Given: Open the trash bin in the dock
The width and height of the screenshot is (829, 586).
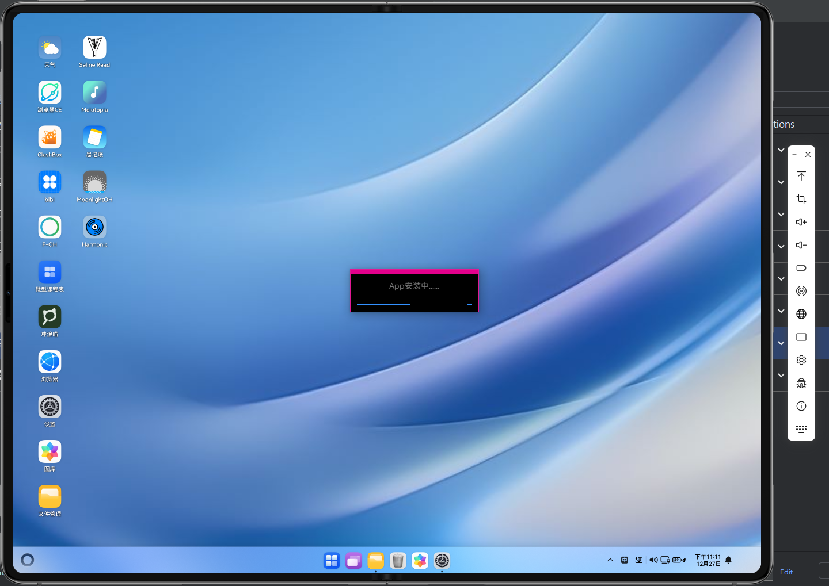Looking at the screenshot, I should click(x=398, y=560).
